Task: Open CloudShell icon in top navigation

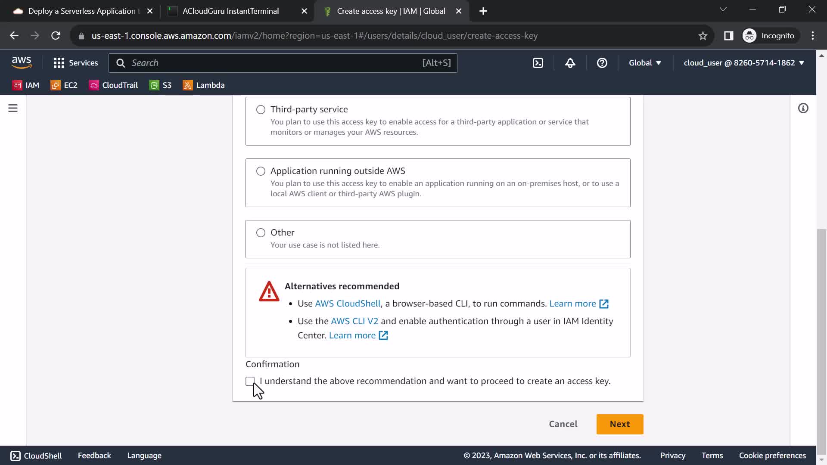Action: [538, 63]
